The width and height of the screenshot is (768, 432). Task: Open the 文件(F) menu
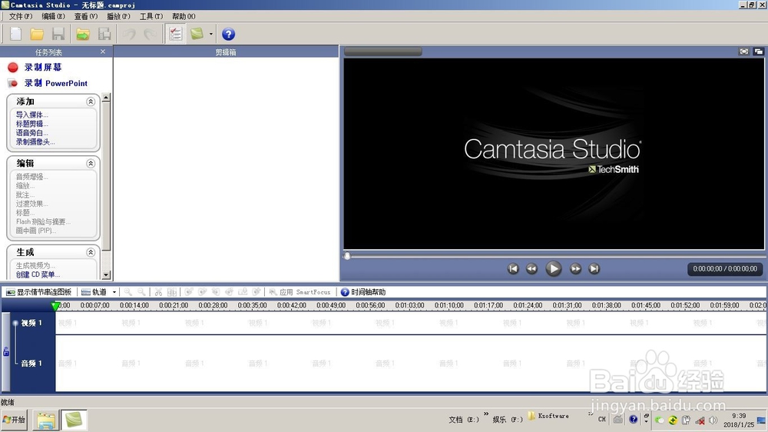(21, 16)
